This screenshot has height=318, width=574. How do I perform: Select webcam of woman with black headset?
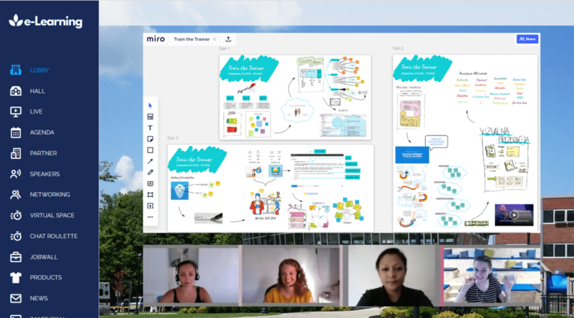click(191, 275)
